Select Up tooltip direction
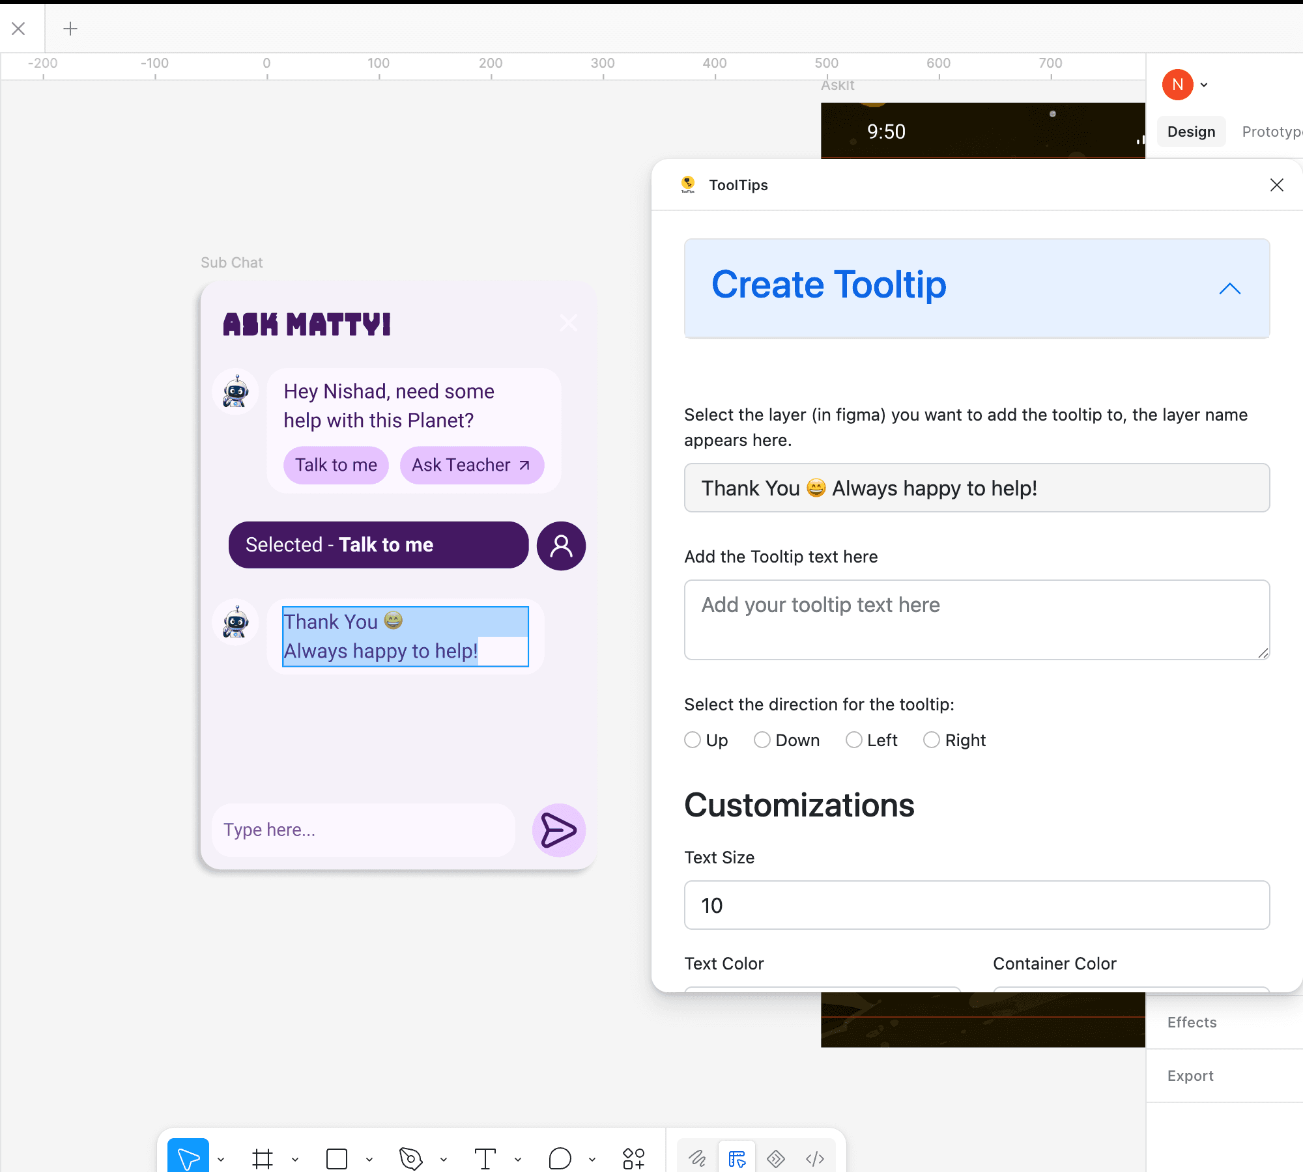 coord(693,740)
